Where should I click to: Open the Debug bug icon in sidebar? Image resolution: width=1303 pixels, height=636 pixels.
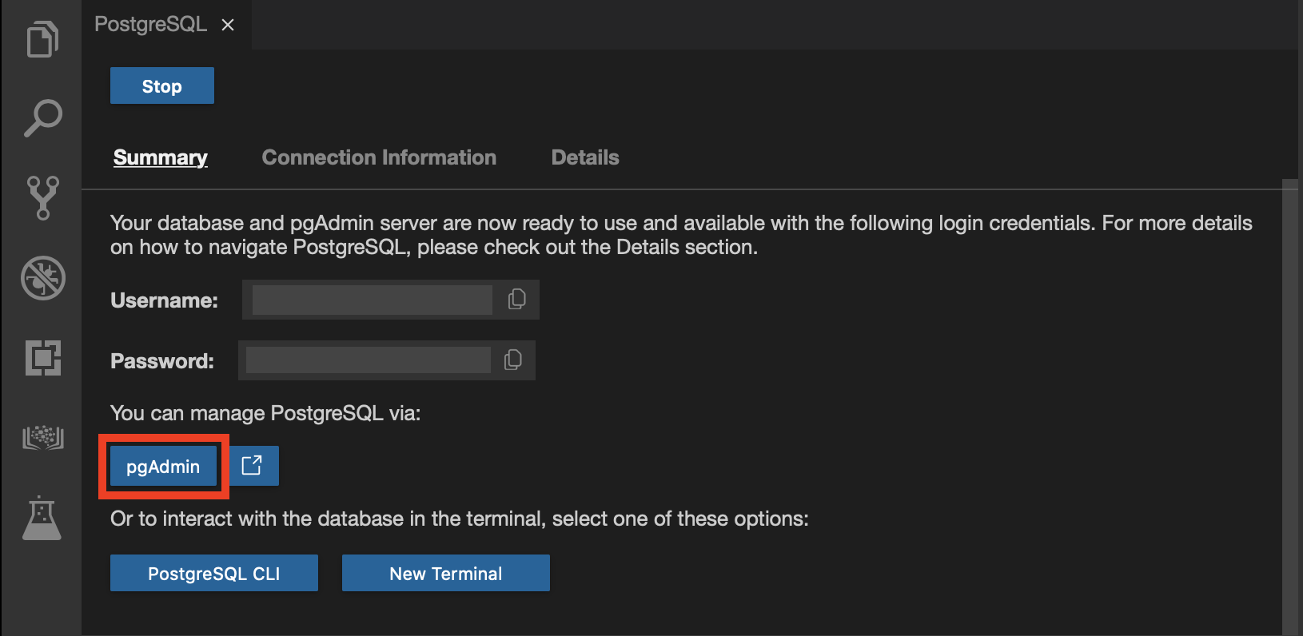[42, 278]
